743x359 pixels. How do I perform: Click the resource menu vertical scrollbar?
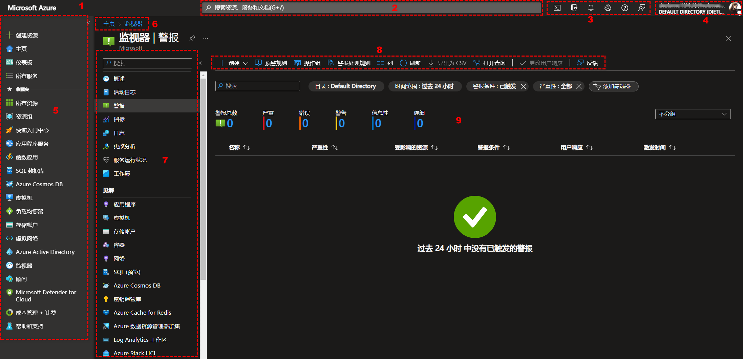pyautogui.click(x=203, y=179)
